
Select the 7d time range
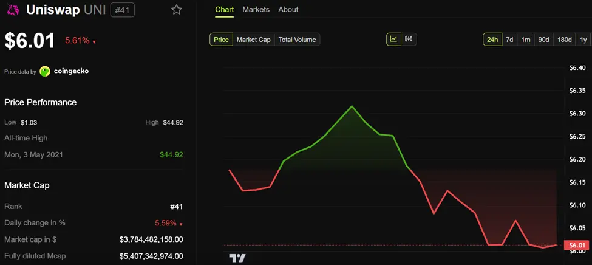pyautogui.click(x=509, y=40)
